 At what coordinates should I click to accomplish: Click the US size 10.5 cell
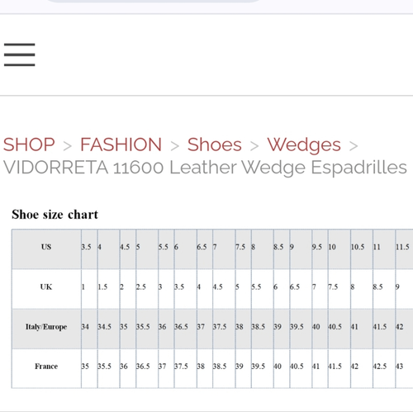point(362,249)
